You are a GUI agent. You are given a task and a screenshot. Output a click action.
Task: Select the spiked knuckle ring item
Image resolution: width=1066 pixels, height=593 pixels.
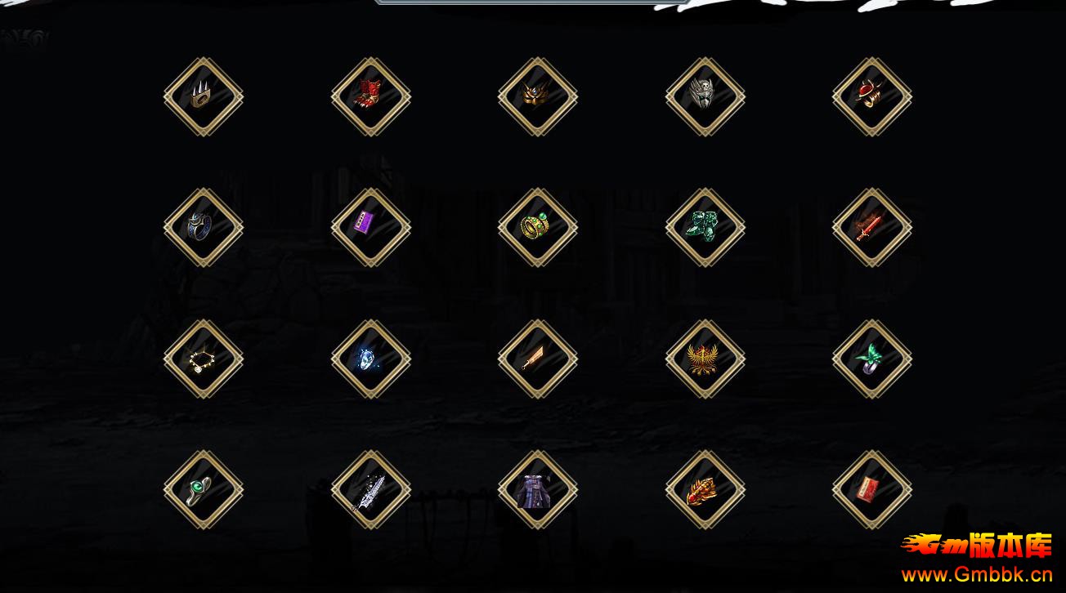(x=204, y=96)
